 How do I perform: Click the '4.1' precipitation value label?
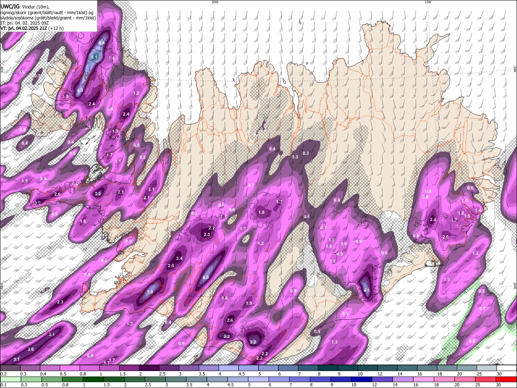(367, 290)
